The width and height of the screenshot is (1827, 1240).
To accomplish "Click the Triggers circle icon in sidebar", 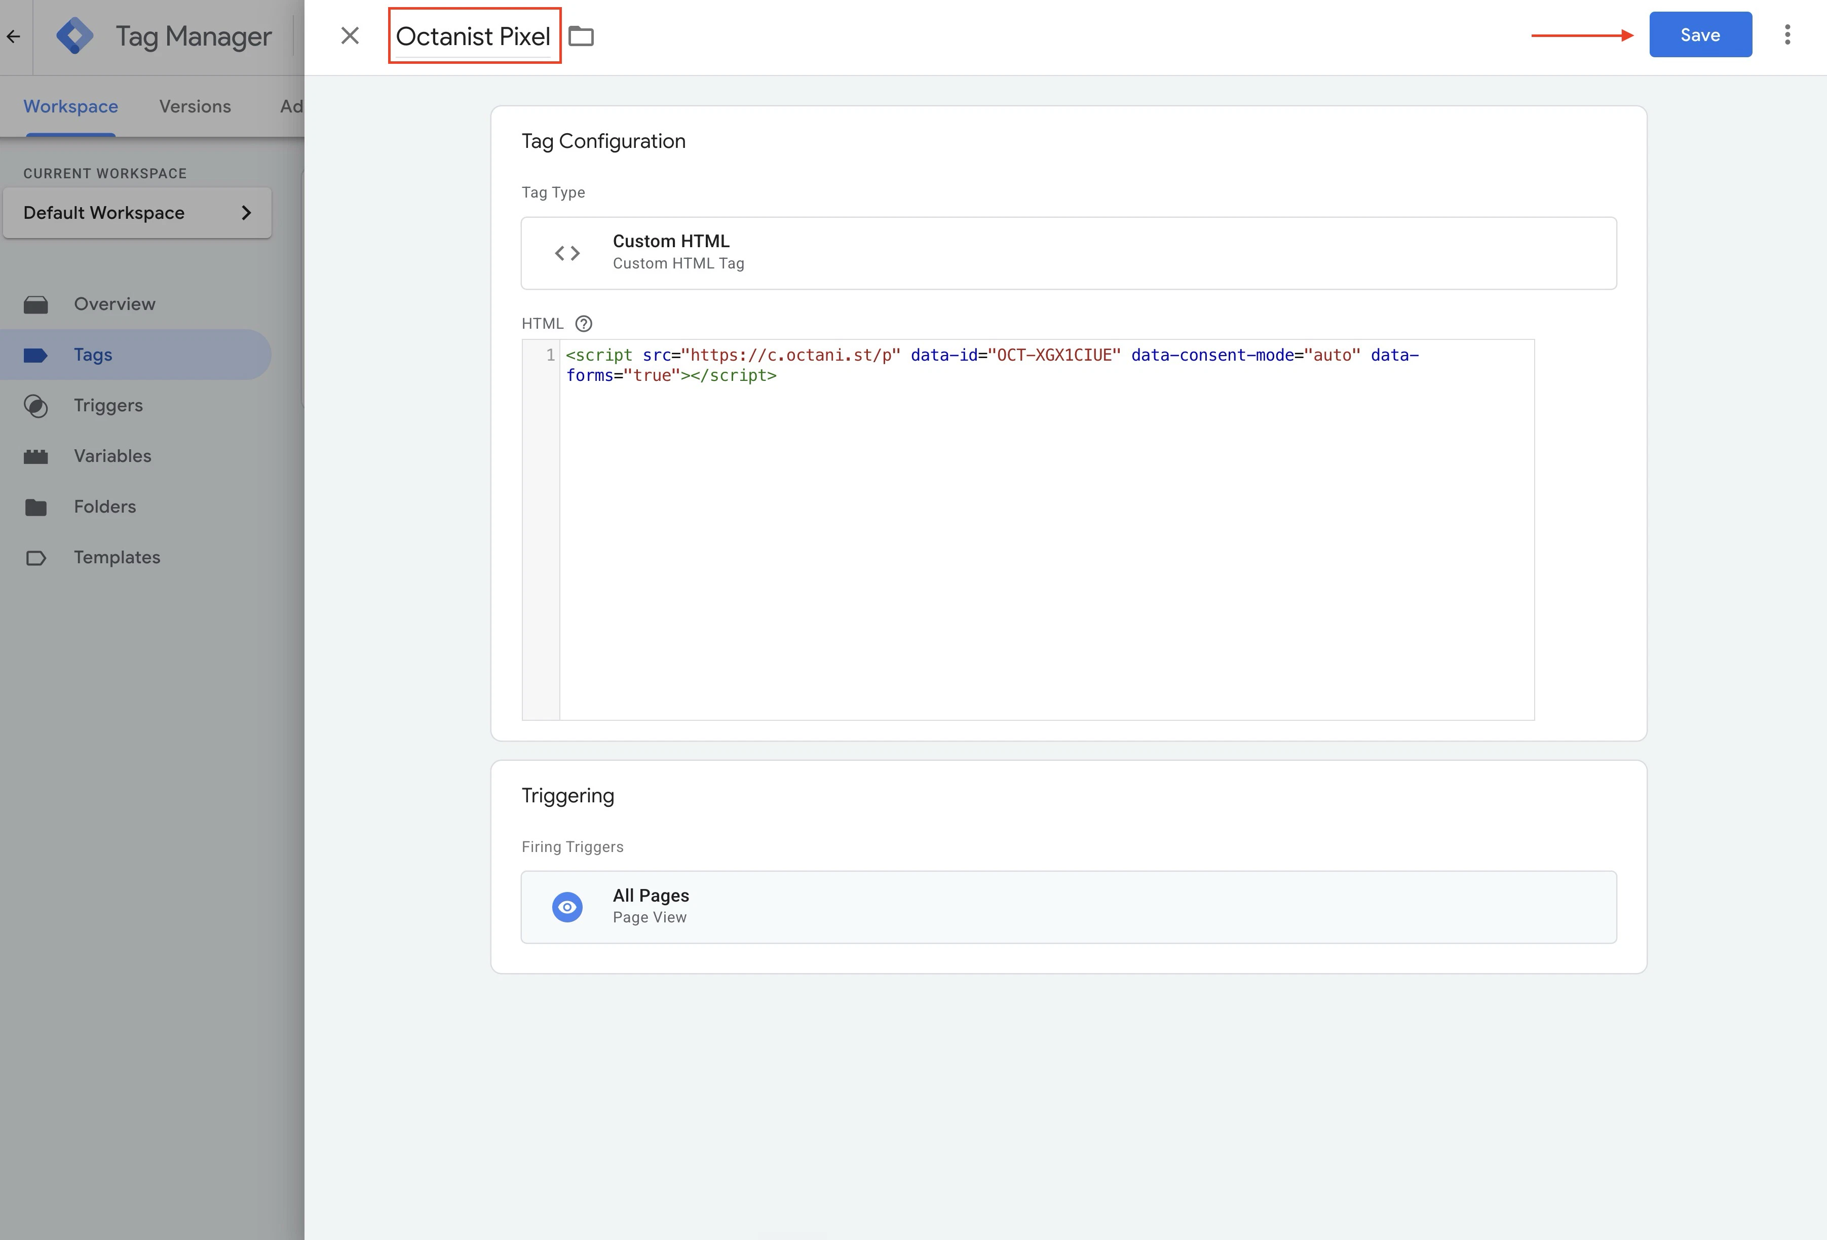I will [x=35, y=405].
